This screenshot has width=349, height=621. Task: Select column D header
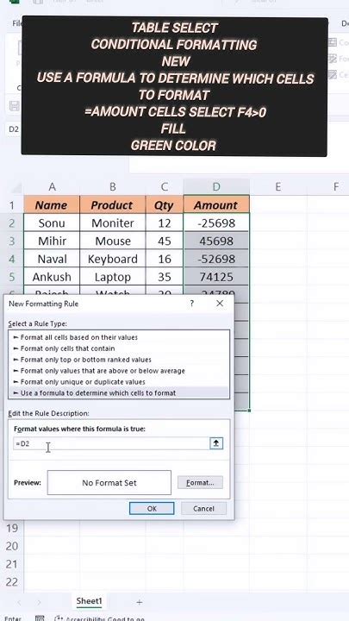pos(216,186)
